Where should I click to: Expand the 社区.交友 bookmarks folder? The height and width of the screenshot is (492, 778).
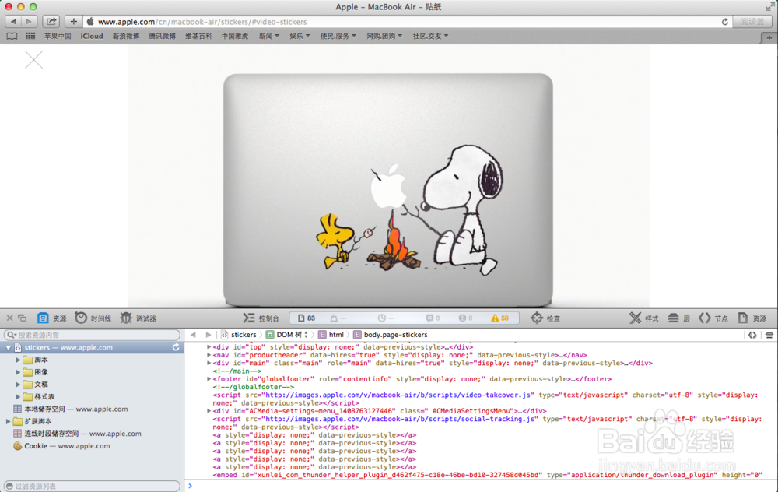430,37
